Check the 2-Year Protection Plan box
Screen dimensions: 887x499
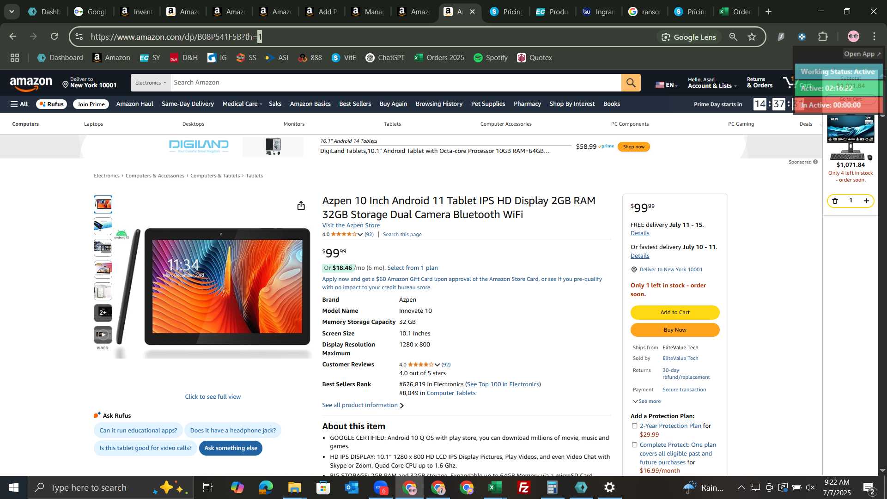point(634,426)
